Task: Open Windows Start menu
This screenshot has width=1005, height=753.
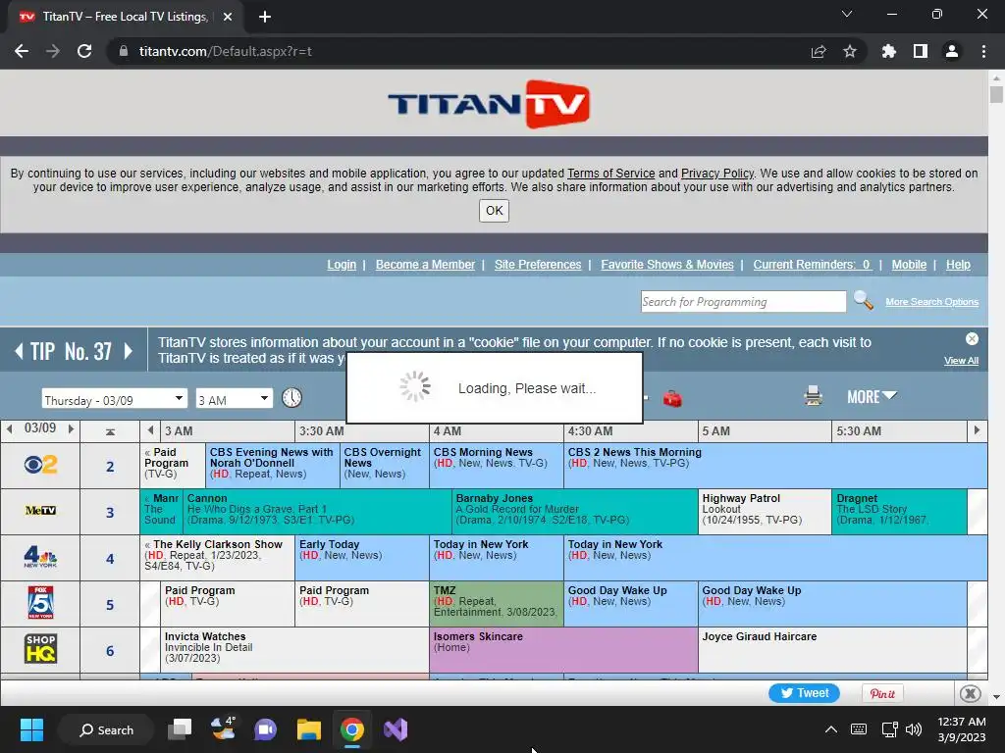Action: (x=31, y=729)
